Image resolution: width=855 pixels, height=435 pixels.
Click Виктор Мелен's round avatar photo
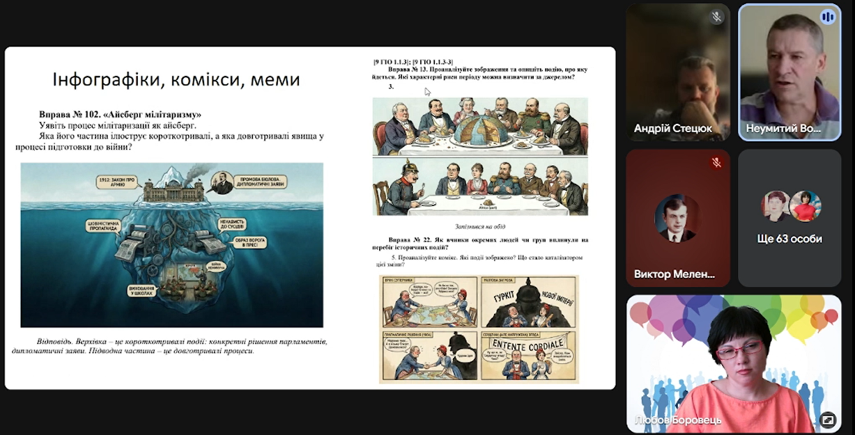(x=678, y=218)
